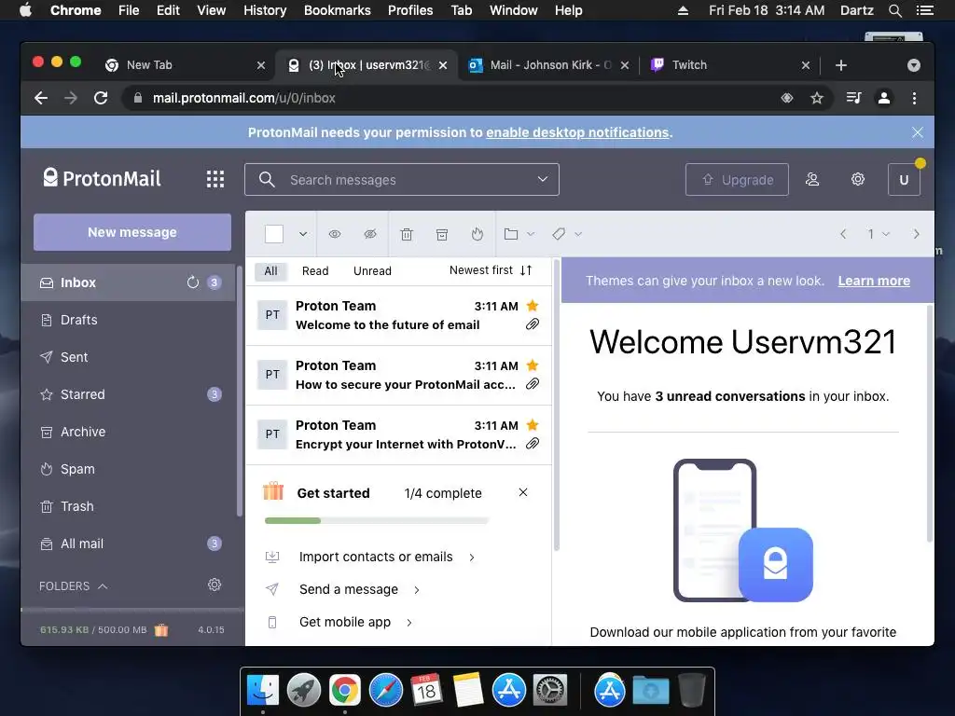Mark as read using the eye icon
This screenshot has width=955, height=716.
pos(335,234)
